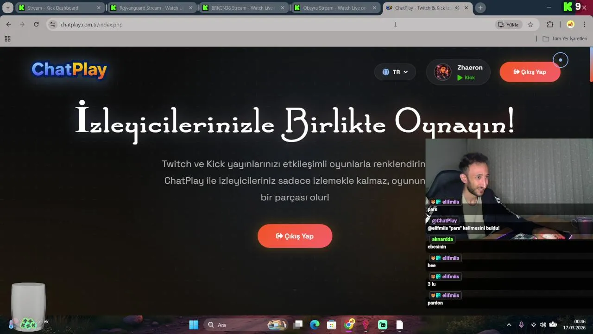Screen dimensions: 593x334
Task: Close the Obsyra Stream tab
Action: pyautogui.click(x=374, y=8)
